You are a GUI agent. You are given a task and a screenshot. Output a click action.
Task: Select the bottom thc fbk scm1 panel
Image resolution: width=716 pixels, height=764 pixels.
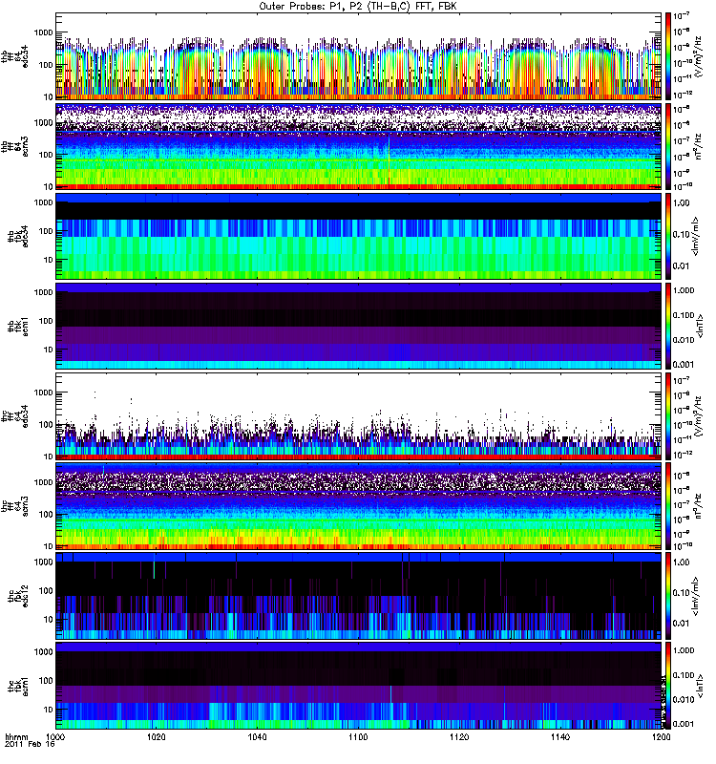[358, 685]
